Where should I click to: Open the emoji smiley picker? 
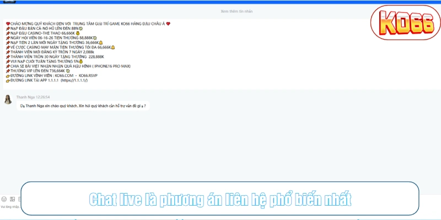[4, 199]
